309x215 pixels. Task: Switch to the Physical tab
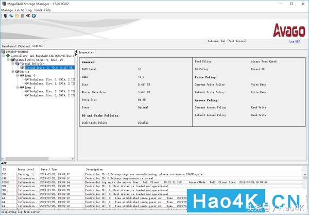point(24,46)
